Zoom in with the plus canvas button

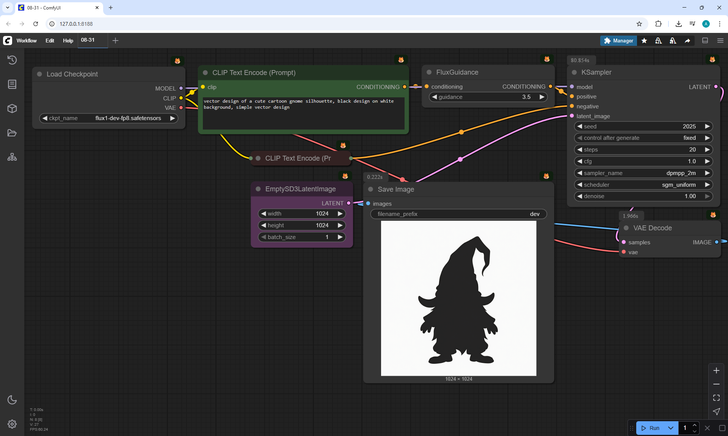click(x=716, y=370)
